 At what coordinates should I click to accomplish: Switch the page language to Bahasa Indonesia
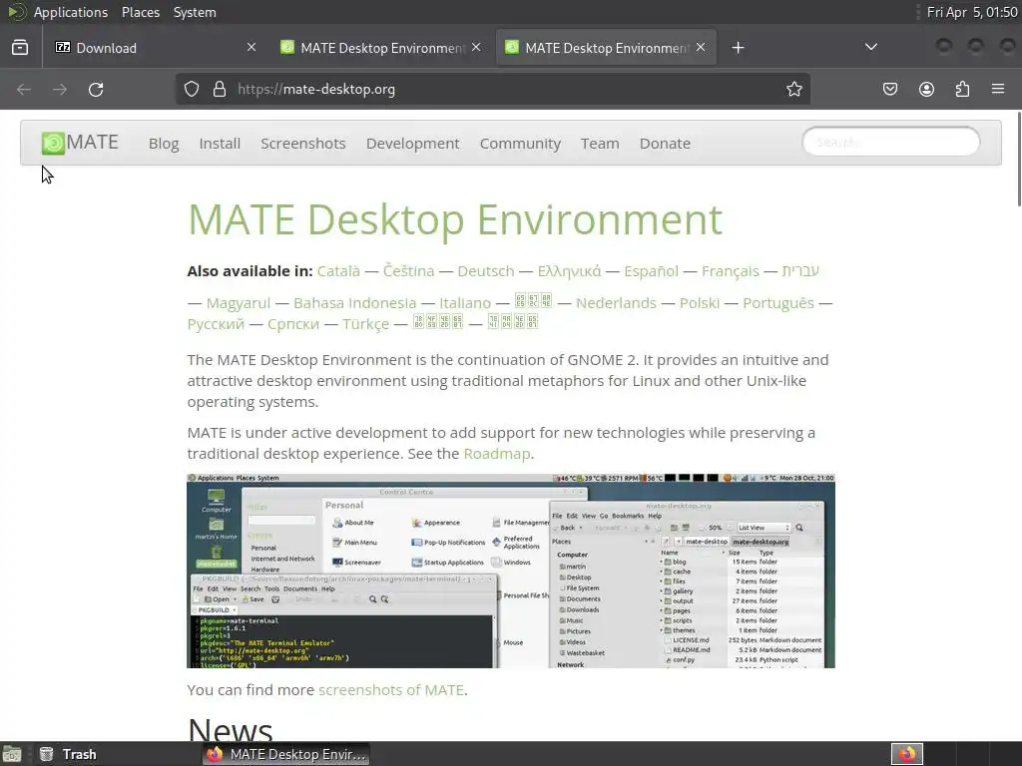point(354,303)
